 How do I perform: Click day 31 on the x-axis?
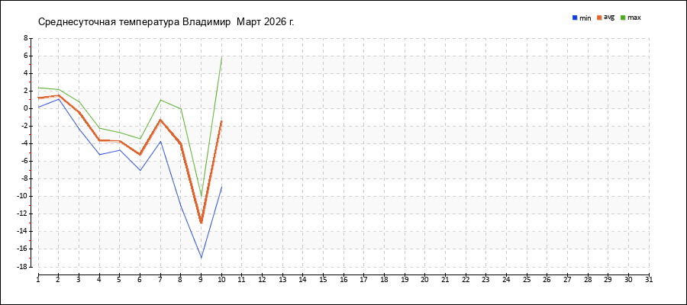tap(648, 279)
